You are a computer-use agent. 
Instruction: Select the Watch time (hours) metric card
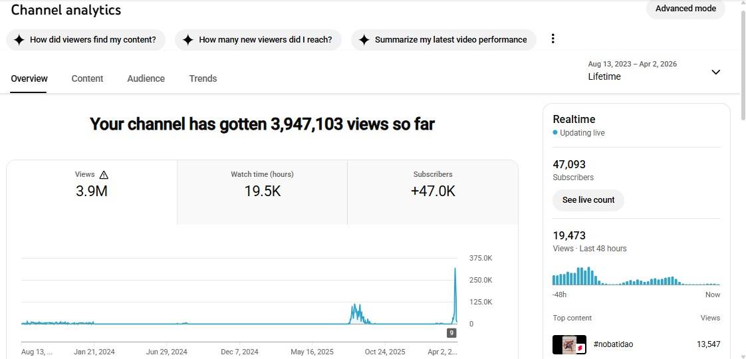(x=262, y=192)
